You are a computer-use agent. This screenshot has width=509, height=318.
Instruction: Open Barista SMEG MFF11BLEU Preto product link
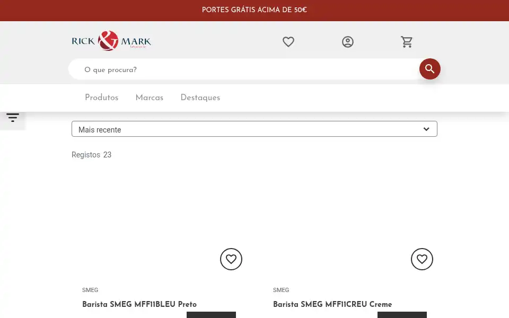(x=139, y=304)
